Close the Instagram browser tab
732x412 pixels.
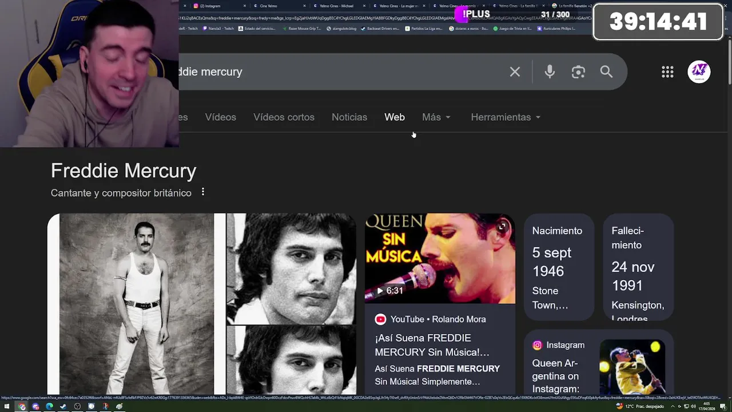245,6
